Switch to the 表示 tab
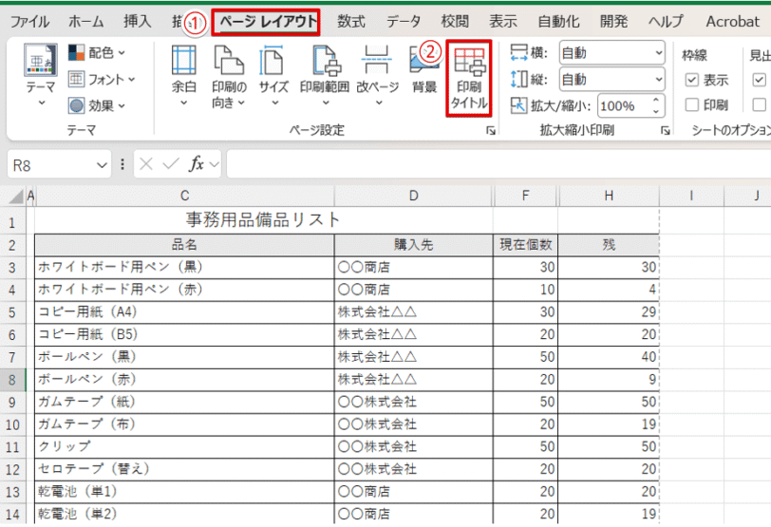Viewport: 771px width, 527px height. coord(503,22)
